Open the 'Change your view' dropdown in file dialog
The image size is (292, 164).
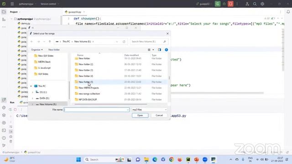coord(153,50)
